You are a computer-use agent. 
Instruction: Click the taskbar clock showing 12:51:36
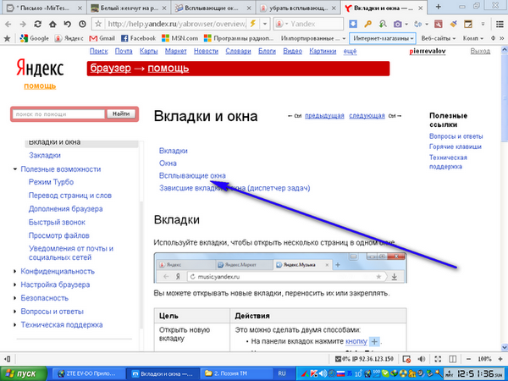(x=476, y=374)
